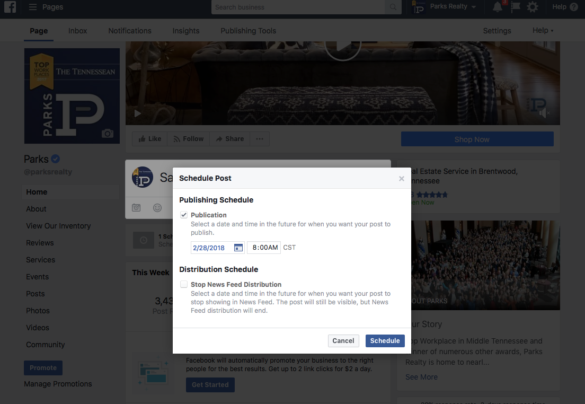The width and height of the screenshot is (585, 404).
Task: Click the Pages label in top bar
Action: (x=52, y=7)
